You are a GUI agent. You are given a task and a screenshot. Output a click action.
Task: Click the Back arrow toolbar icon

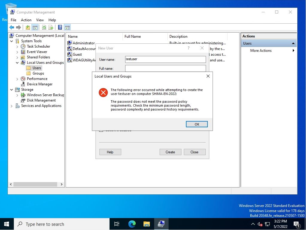tap(12, 27)
